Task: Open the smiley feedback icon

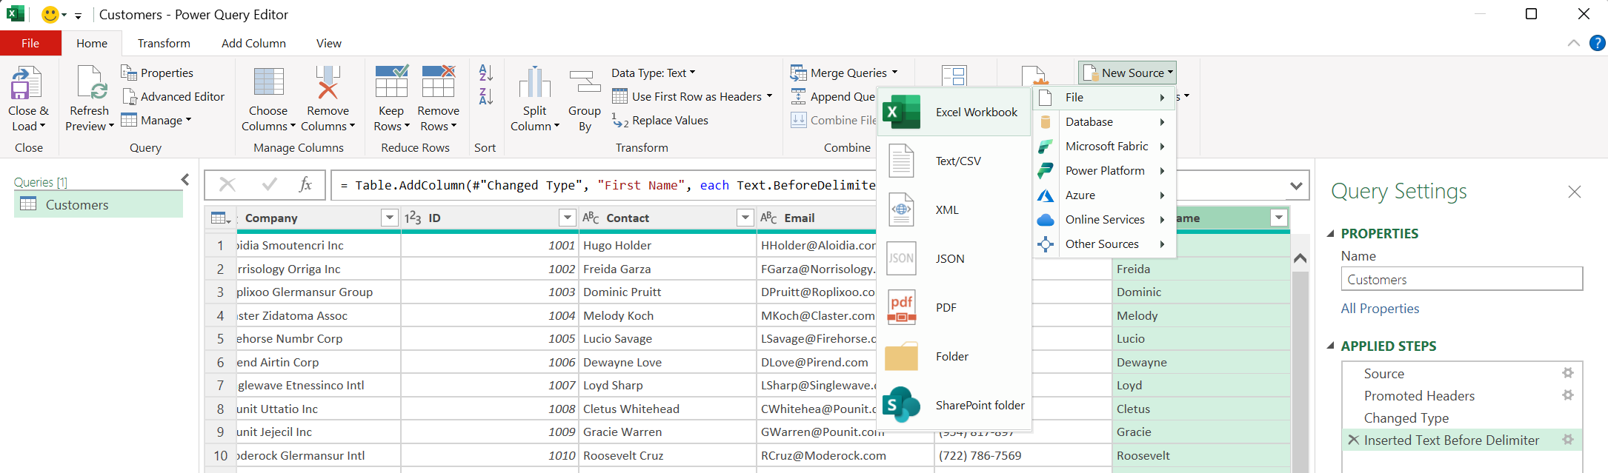Action: (50, 14)
